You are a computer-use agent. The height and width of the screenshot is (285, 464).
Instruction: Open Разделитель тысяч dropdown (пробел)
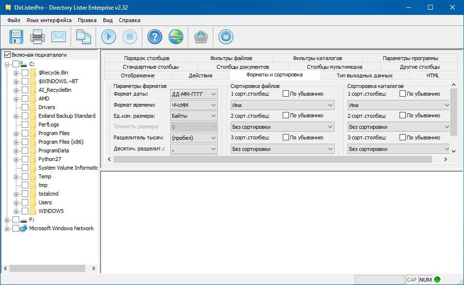(194, 138)
